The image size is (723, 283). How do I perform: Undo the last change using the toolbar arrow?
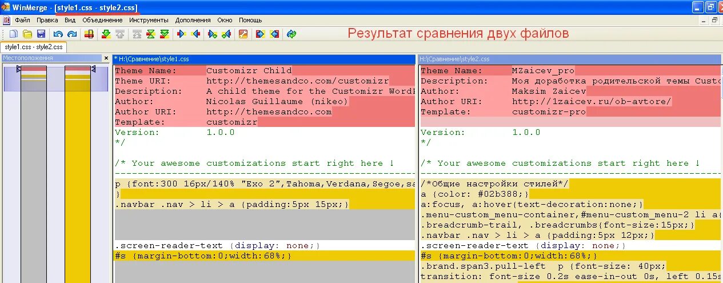58,34
